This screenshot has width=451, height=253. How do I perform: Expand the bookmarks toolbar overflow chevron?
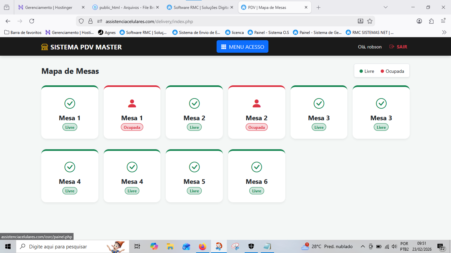tap(444, 32)
